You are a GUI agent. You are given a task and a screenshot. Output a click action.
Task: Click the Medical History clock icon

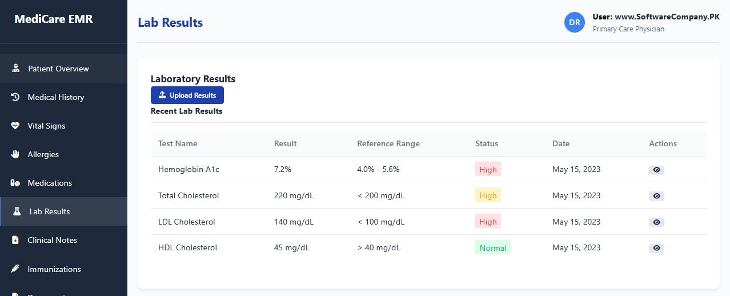coord(15,97)
